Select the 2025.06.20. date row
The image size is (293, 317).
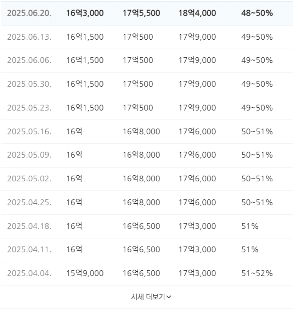(147, 13)
